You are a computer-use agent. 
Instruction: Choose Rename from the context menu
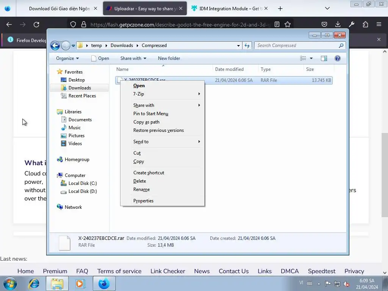coord(163,189)
